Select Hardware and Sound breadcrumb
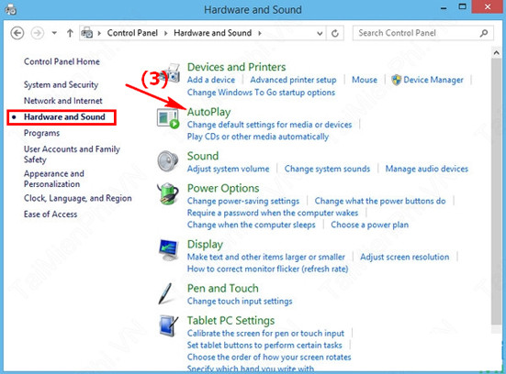Screen dimensions: 506x374 click(x=213, y=33)
